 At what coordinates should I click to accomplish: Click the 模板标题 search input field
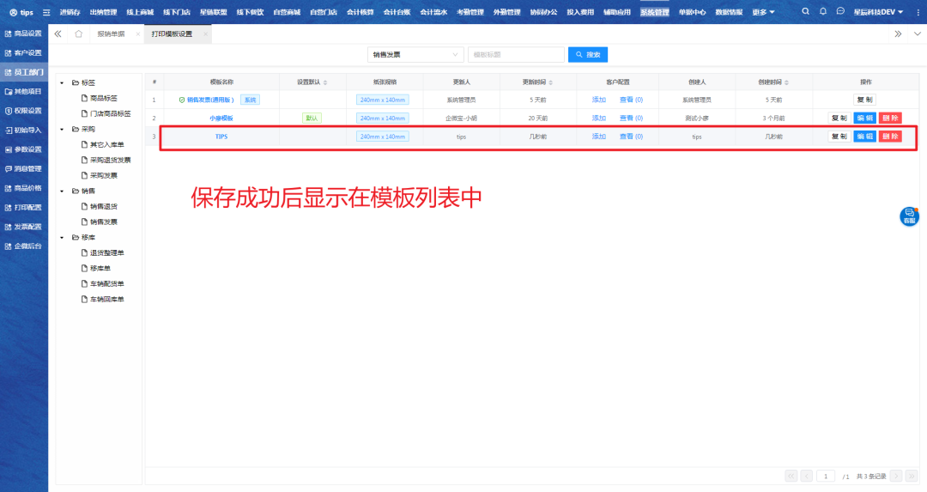point(516,55)
